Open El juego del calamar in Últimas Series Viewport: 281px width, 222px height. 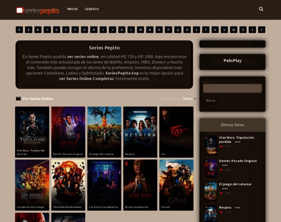coord(235,184)
